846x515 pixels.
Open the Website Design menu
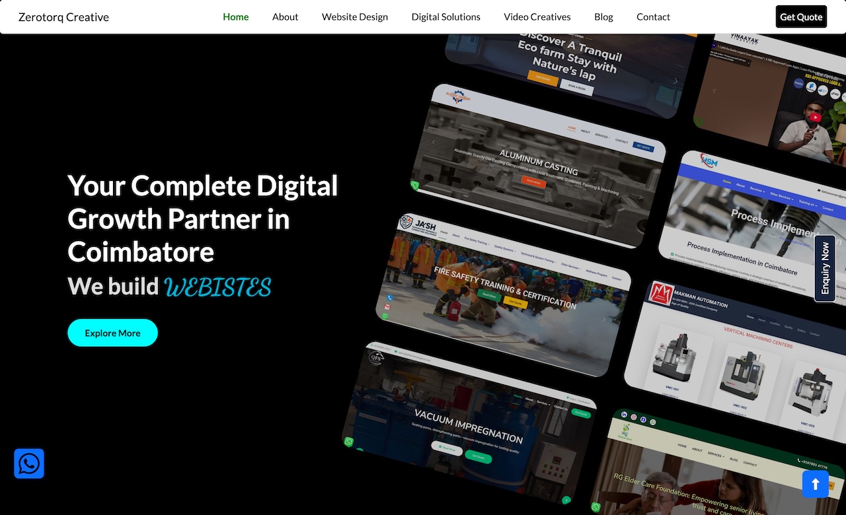click(355, 17)
